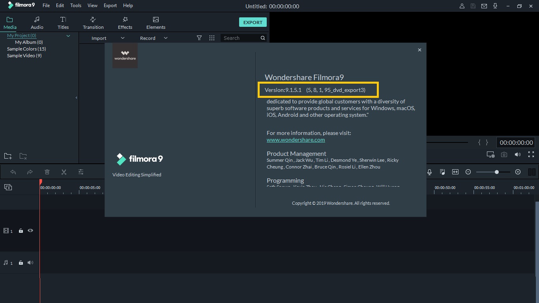Open the account user icon
This screenshot has width=539, height=303.
pyautogui.click(x=462, y=6)
